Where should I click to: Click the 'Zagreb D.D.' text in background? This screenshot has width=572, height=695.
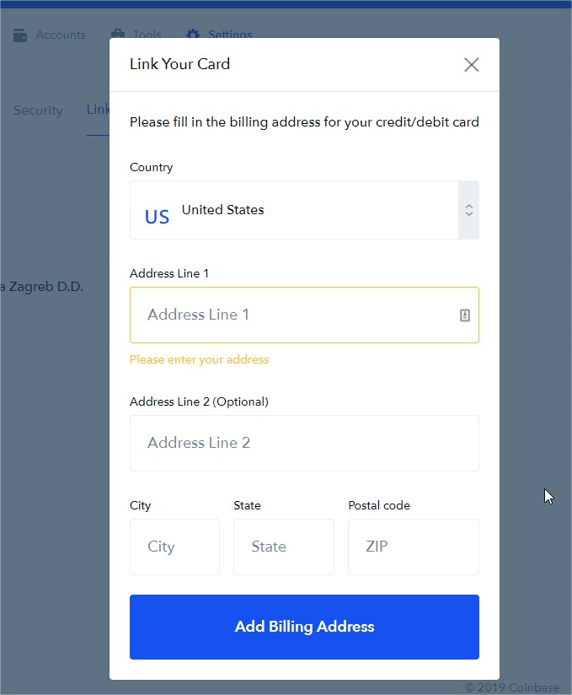click(46, 286)
